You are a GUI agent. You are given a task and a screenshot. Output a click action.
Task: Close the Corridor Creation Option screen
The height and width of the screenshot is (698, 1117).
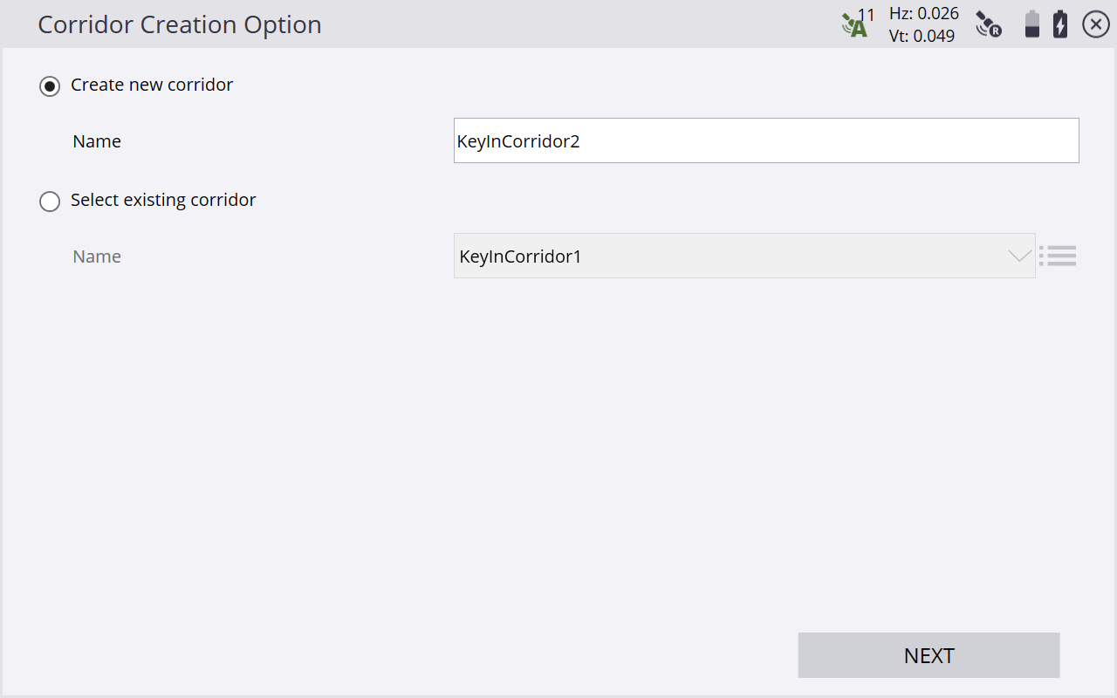click(x=1096, y=24)
